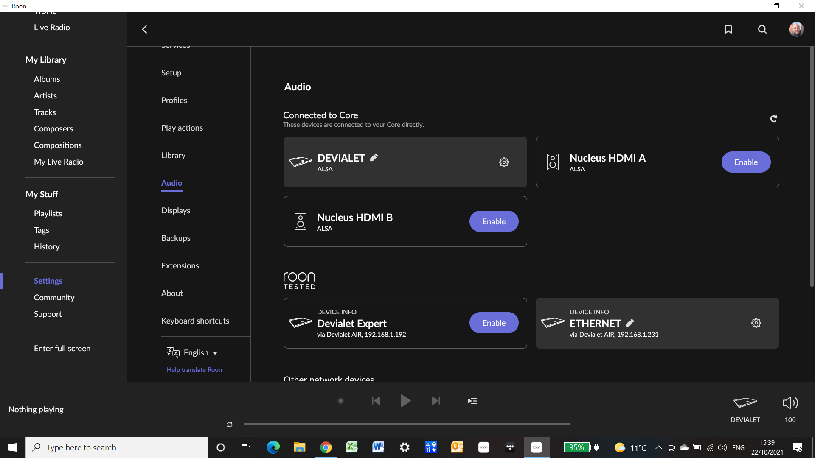This screenshot has width=815, height=458.
Task: Open Profiles settings tab
Action: pos(174,100)
